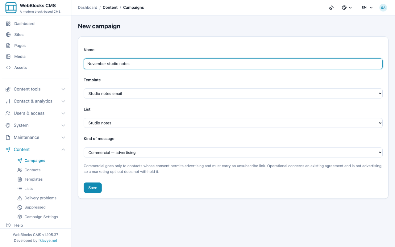This screenshot has height=247, width=395.
Task: Click the Contacts people icon
Action: 20,170
